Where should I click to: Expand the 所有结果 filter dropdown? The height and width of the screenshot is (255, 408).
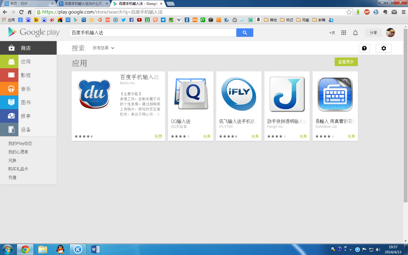point(103,48)
